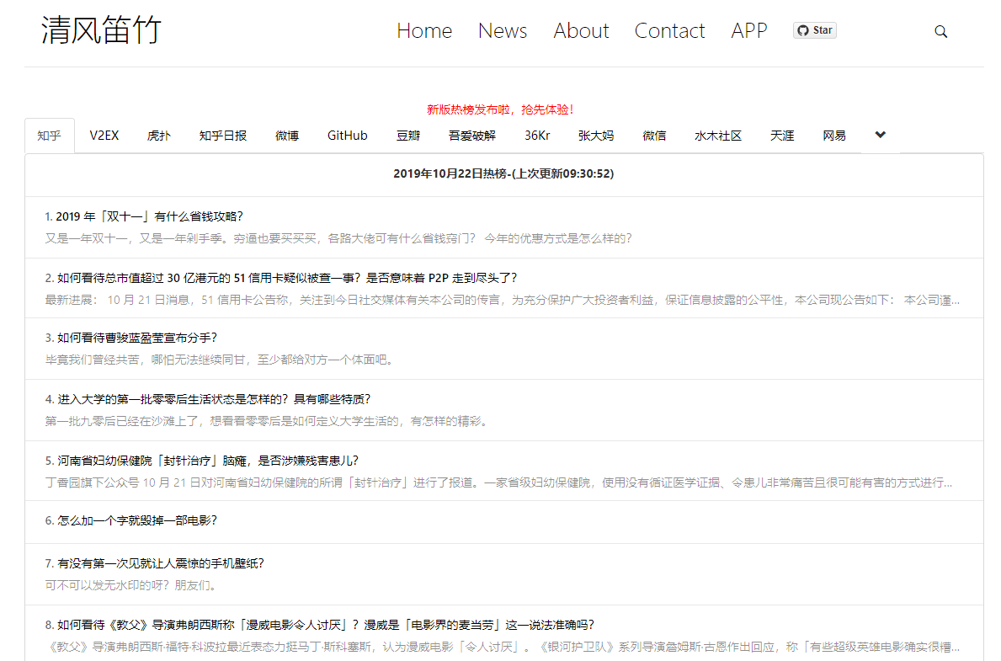Click the 清风笛竹 site logo
Viewport: 1001px width, 661px height.
pos(101,31)
